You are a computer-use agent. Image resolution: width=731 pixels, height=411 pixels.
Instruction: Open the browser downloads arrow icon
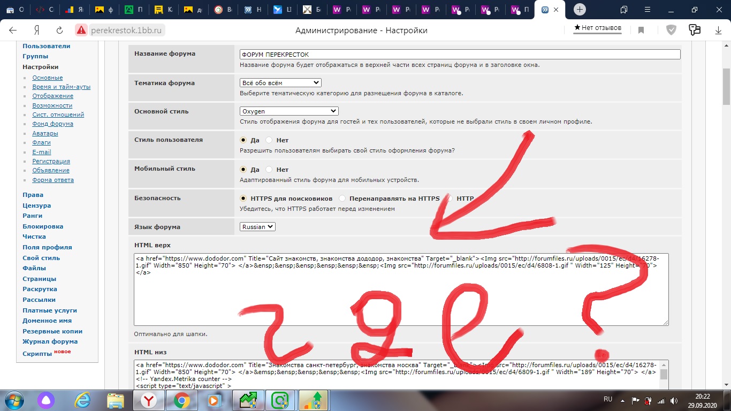[718, 31]
